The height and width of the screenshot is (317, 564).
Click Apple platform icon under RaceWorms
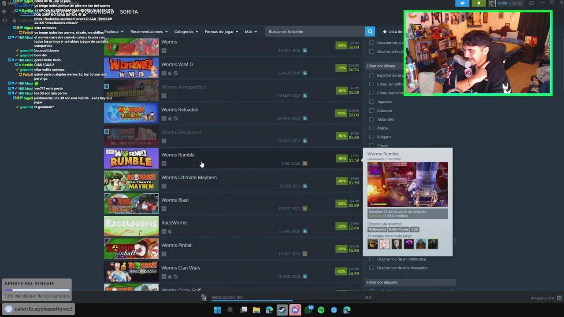tap(170, 231)
